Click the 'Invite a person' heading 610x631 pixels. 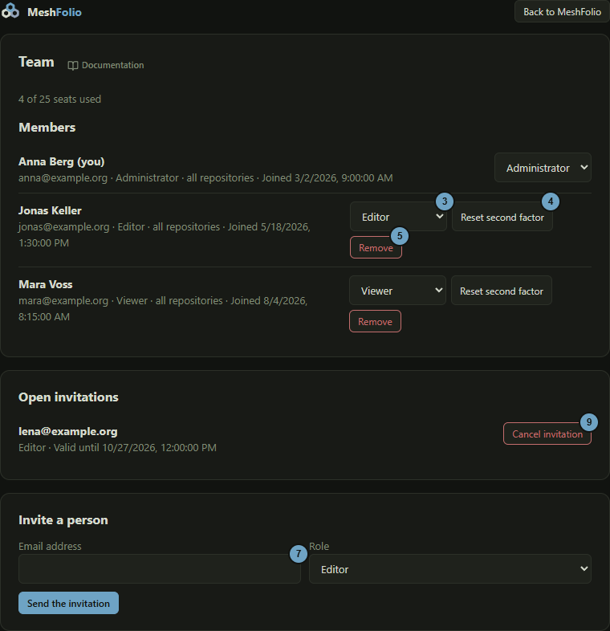pos(63,520)
